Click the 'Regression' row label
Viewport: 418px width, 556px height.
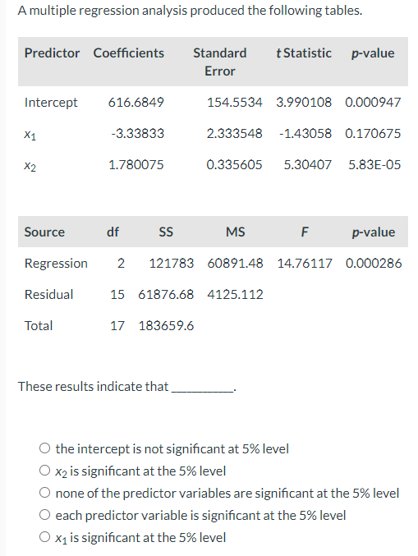point(56,264)
